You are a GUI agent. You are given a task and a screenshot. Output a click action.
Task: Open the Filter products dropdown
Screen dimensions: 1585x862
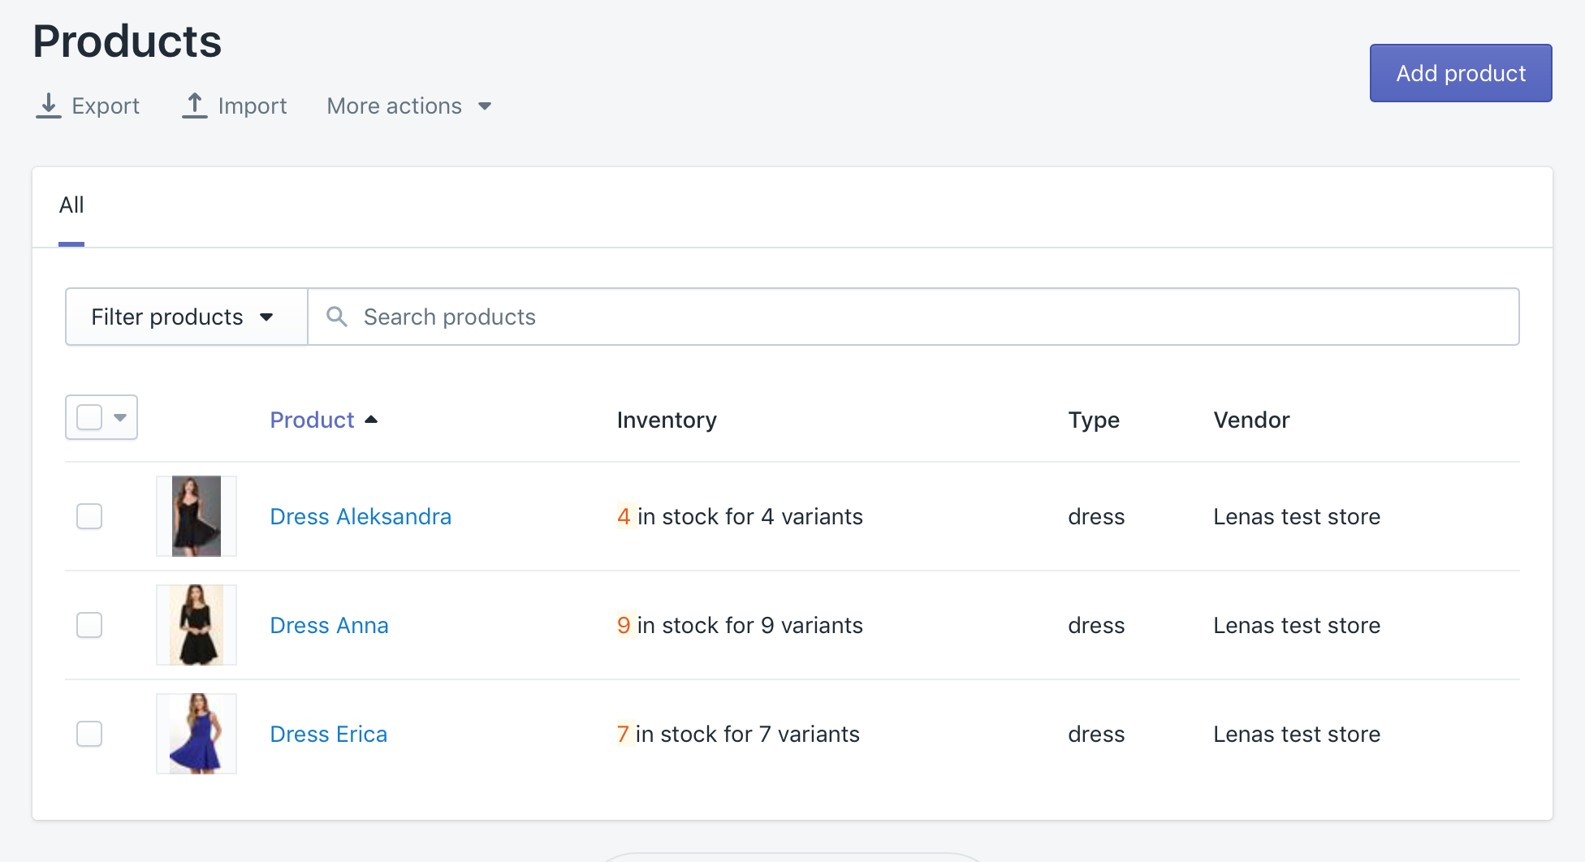[x=186, y=317]
